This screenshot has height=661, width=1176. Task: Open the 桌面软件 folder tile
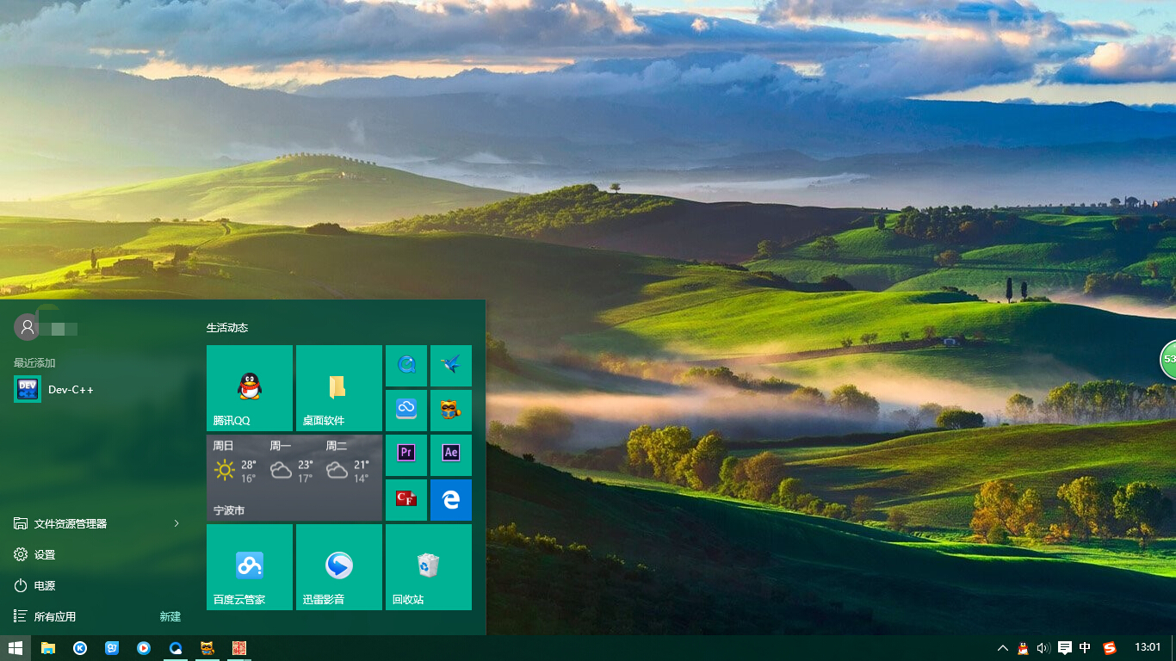tap(339, 387)
